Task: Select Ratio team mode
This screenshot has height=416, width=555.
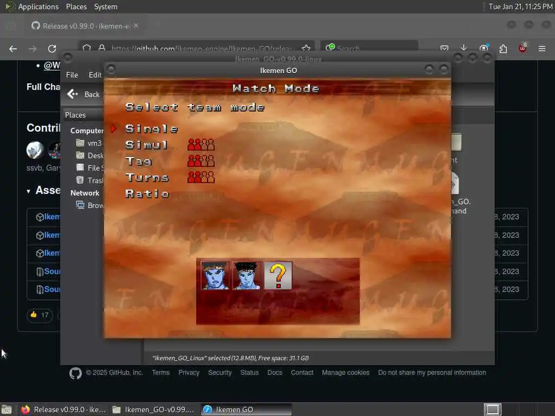Action: [147, 194]
